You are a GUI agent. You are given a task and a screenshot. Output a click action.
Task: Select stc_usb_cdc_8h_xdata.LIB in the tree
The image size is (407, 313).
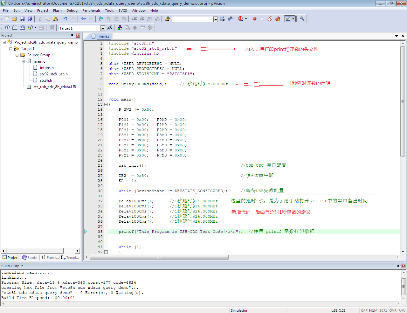pyautogui.click(x=55, y=87)
